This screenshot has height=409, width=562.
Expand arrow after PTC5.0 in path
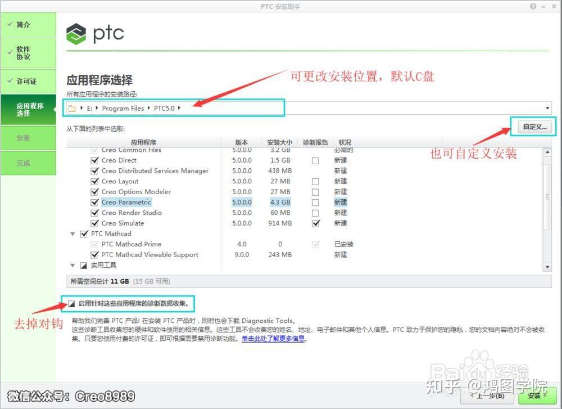click(179, 108)
